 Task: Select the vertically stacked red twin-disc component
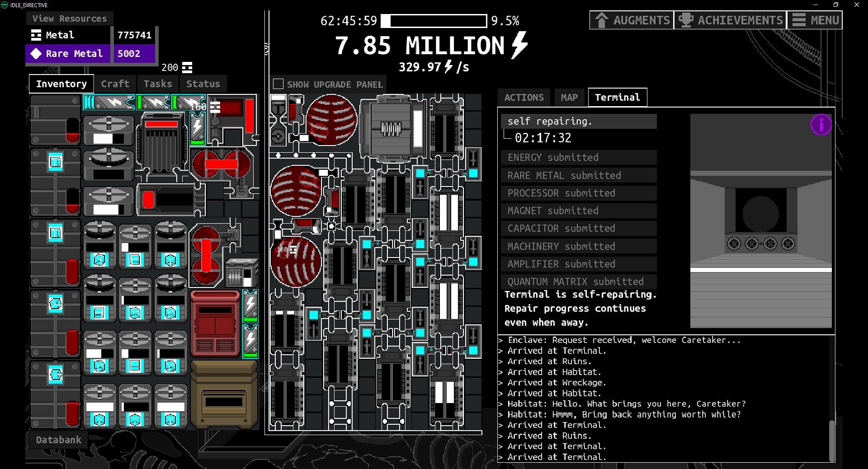206,256
